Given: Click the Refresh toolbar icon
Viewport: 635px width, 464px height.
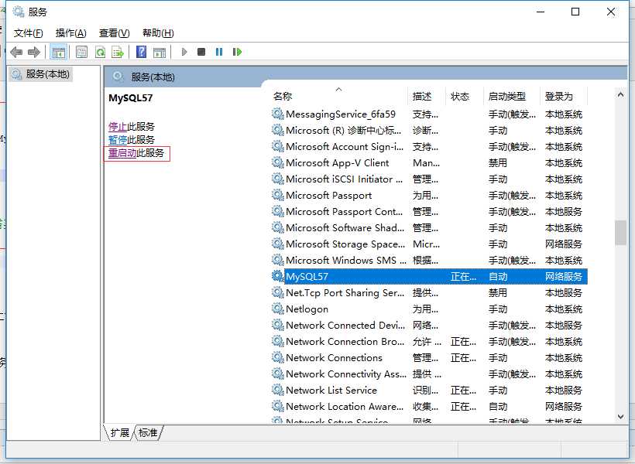Looking at the screenshot, I should tap(100, 52).
